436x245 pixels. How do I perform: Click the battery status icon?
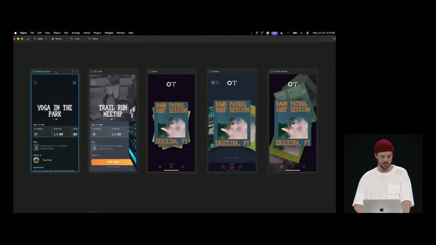pos(295,33)
